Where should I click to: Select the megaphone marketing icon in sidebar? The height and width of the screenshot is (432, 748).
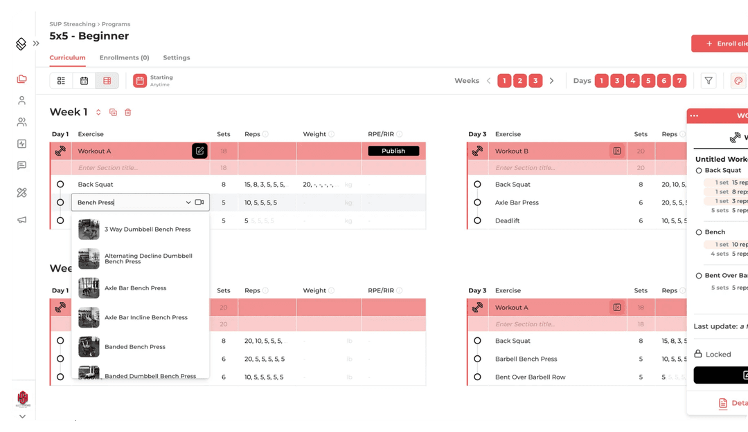click(x=21, y=219)
